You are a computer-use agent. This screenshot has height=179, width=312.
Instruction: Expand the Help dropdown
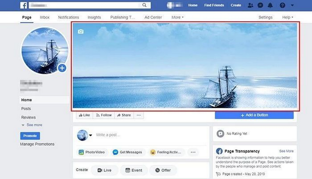tap(288, 17)
